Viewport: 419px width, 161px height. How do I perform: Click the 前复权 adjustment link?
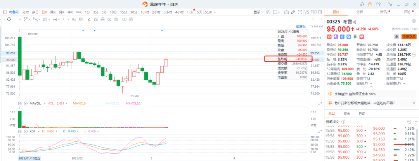pos(301,26)
